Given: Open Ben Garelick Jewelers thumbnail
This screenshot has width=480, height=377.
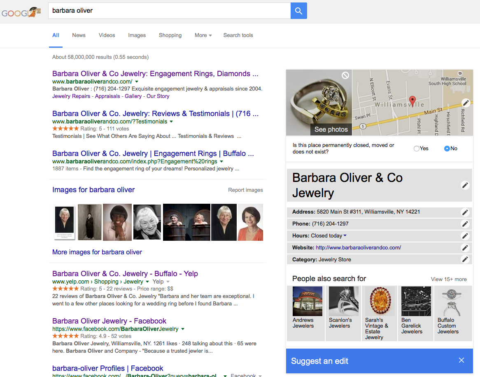Looking at the screenshot, I should (416, 301).
